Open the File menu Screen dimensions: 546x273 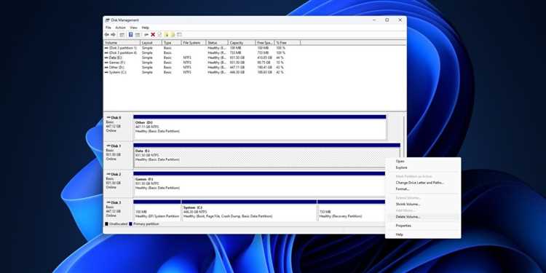coord(108,28)
